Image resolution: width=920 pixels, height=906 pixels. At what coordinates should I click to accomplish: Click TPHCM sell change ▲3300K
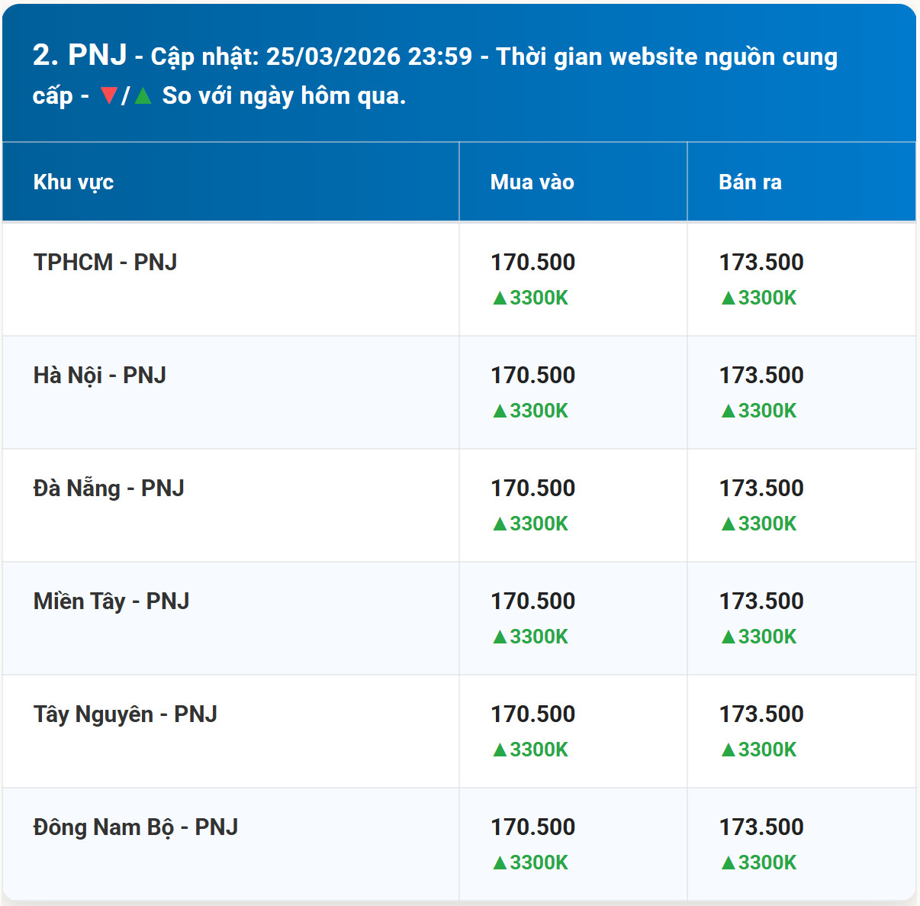coord(758,298)
